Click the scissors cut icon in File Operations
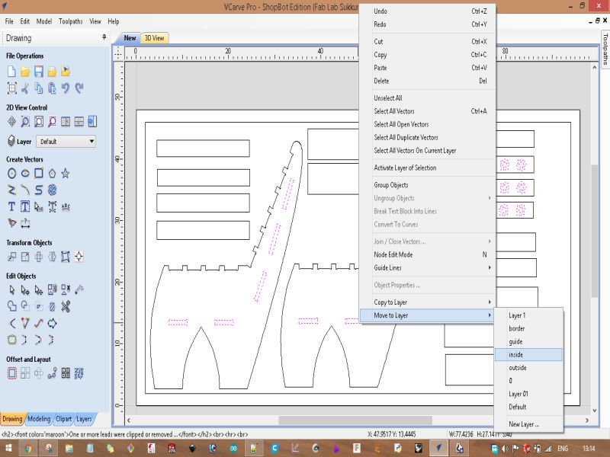The image size is (610, 457). (x=25, y=88)
